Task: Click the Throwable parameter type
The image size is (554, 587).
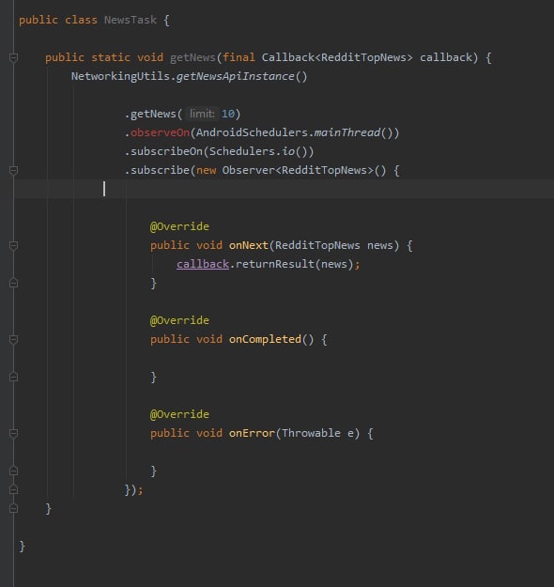Action: pos(311,434)
